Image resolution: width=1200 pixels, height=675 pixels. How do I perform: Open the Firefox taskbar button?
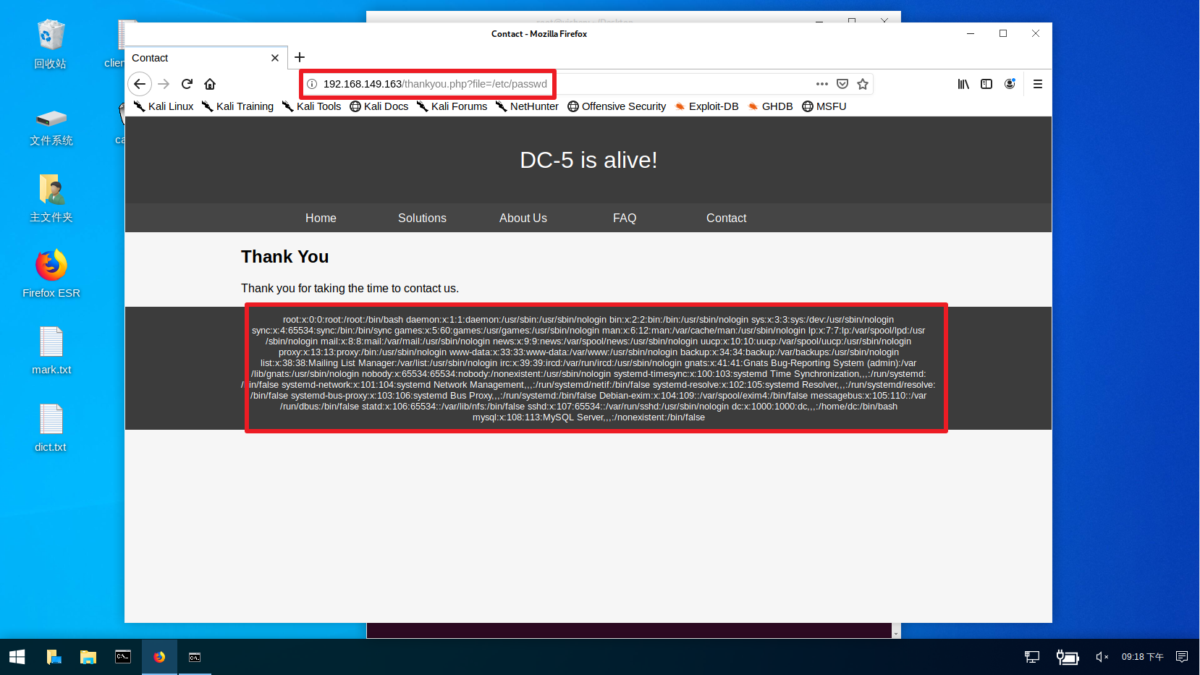[159, 657]
